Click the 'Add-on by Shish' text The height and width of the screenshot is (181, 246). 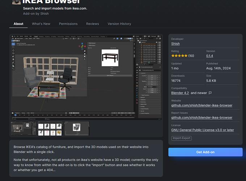point(36,14)
